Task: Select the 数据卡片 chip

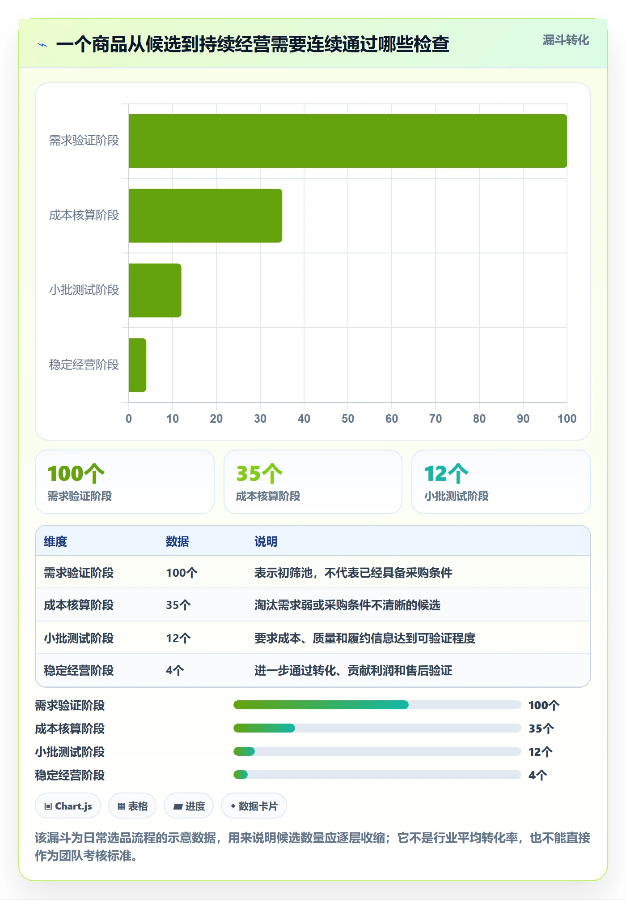Action: click(254, 806)
